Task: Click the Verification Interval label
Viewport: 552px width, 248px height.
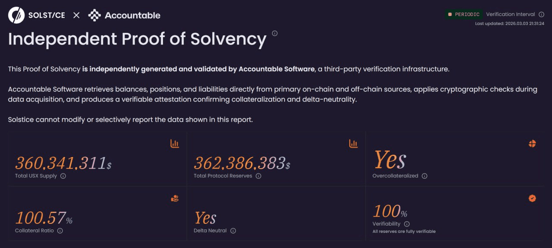Action: point(510,14)
